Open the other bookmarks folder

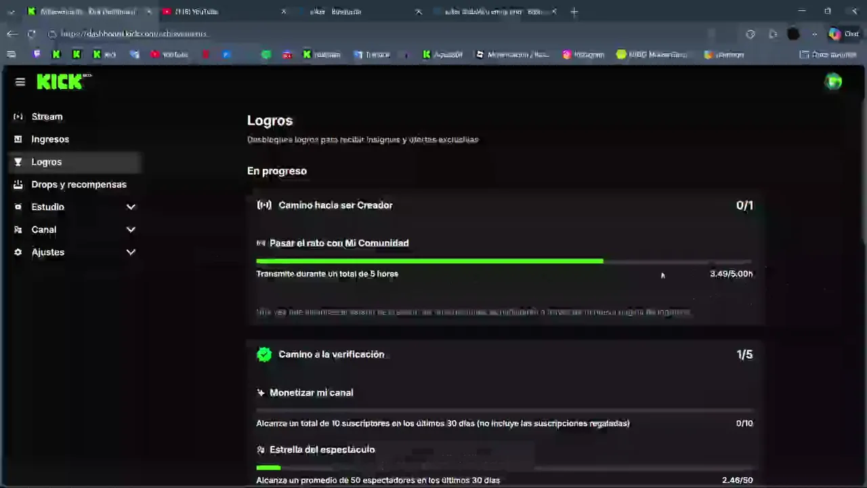tap(828, 54)
